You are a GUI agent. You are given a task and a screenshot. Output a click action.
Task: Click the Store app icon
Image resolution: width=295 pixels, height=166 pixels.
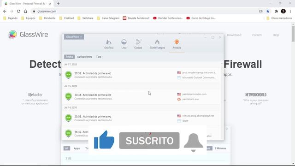pyautogui.click(x=179, y=121)
